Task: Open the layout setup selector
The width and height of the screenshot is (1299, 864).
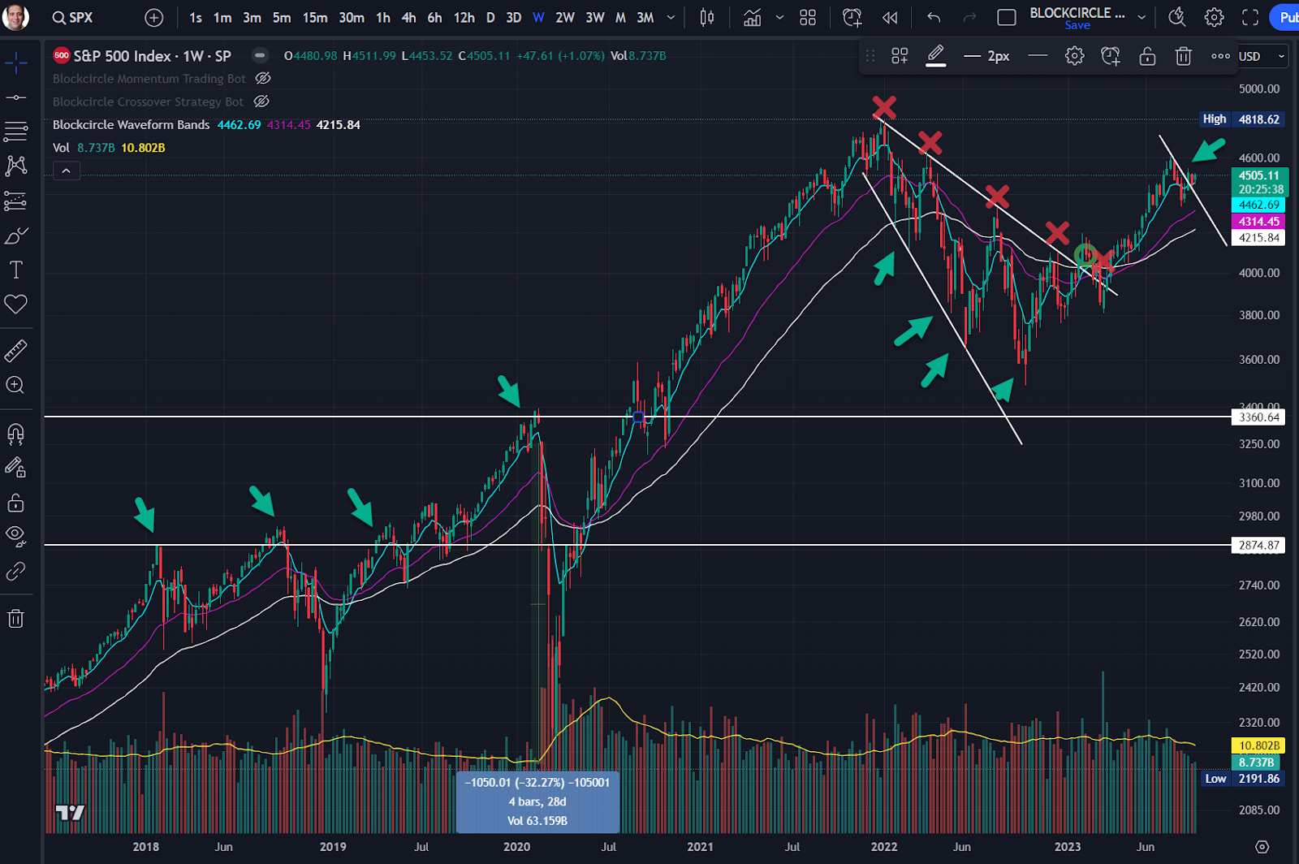Action: click(x=1007, y=17)
